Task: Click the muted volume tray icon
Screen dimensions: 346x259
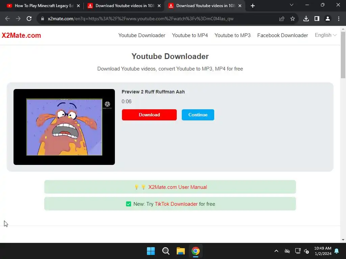Action: (306, 251)
